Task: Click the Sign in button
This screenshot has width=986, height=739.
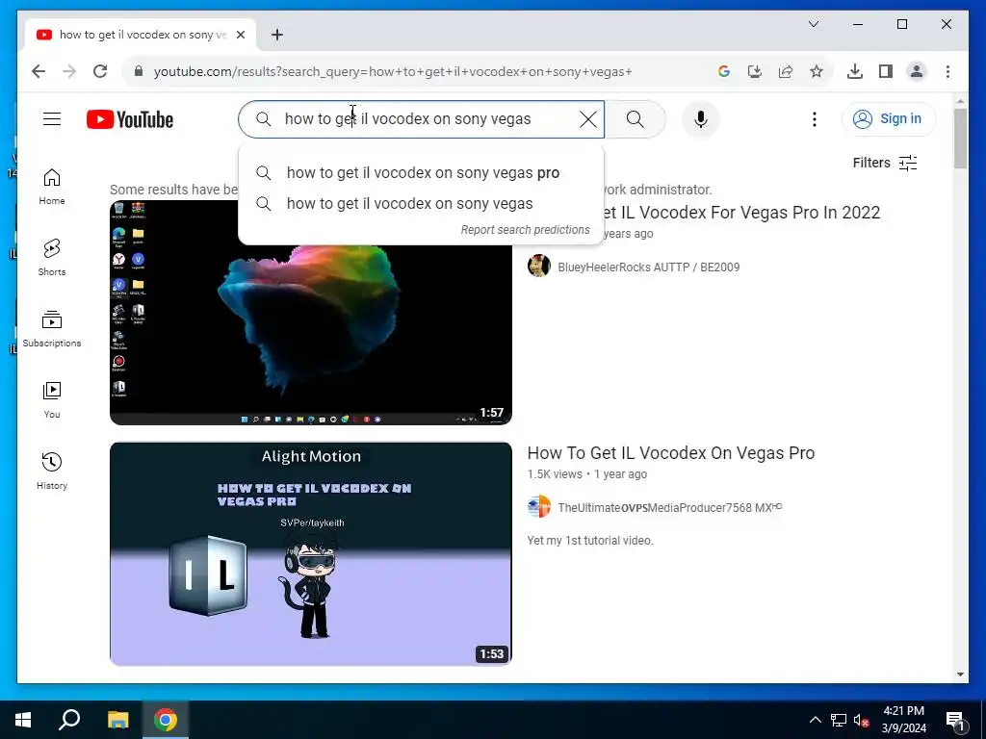Action: pyautogui.click(x=889, y=118)
